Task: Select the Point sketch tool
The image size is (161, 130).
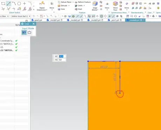Action: click(24, 3)
